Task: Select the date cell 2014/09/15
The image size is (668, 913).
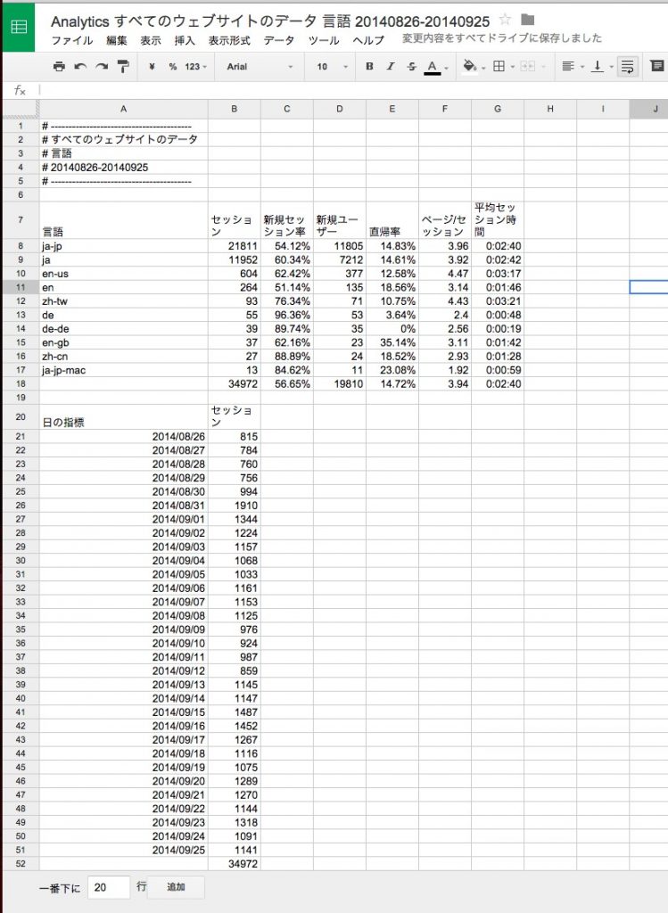Action: pyautogui.click(x=123, y=712)
